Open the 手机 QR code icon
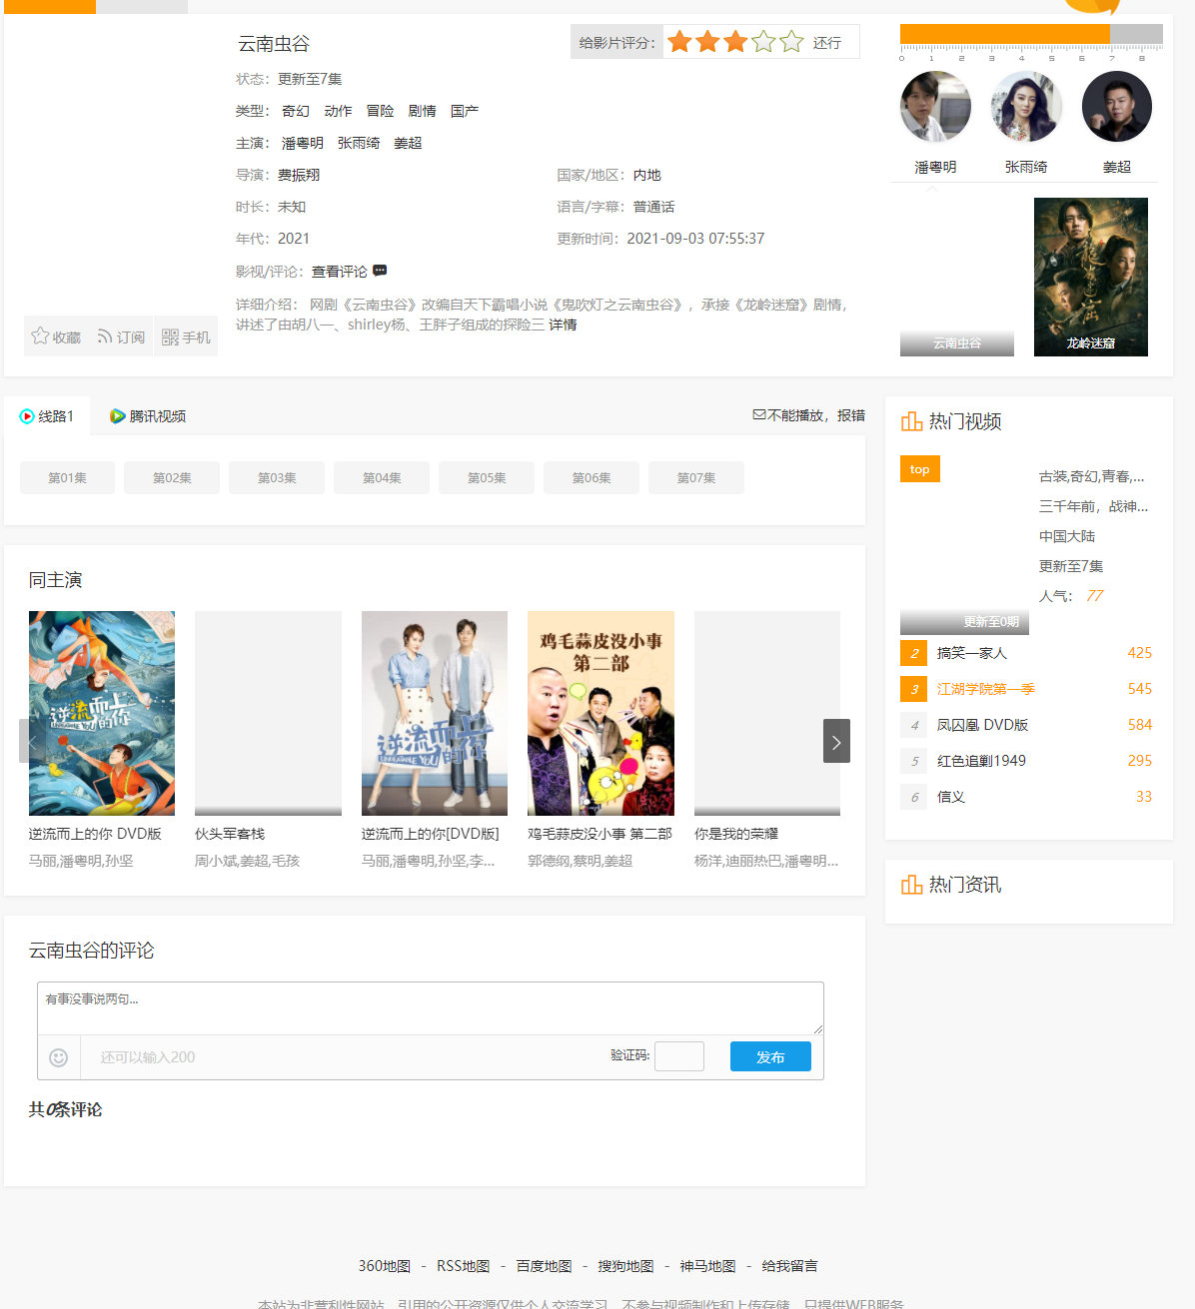 [x=170, y=337]
